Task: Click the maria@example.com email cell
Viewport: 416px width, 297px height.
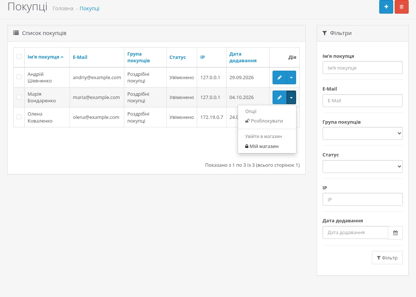Action: tap(96, 98)
